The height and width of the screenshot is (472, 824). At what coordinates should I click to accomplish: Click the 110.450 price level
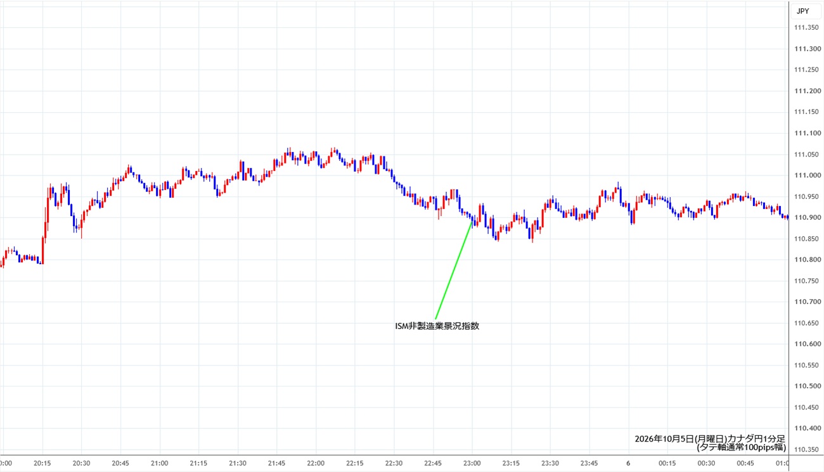click(x=806, y=407)
